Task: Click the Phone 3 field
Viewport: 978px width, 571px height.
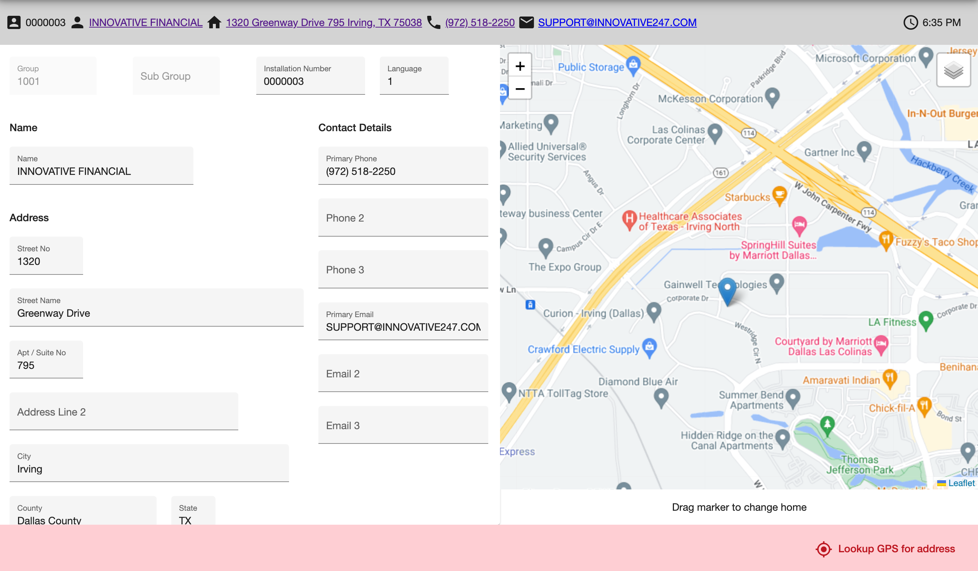Action: click(403, 269)
